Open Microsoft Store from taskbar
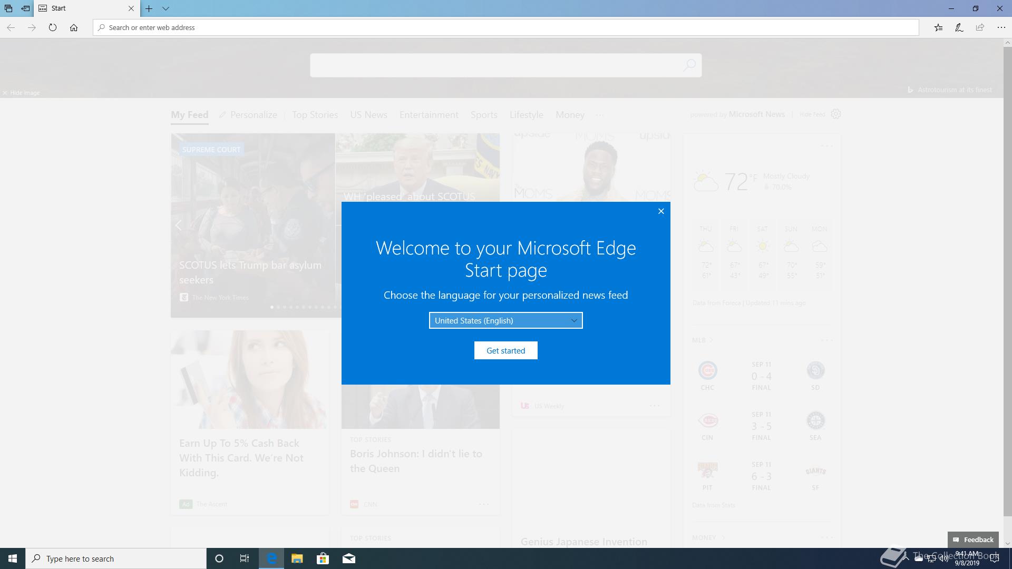The height and width of the screenshot is (569, 1012). [323, 558]
